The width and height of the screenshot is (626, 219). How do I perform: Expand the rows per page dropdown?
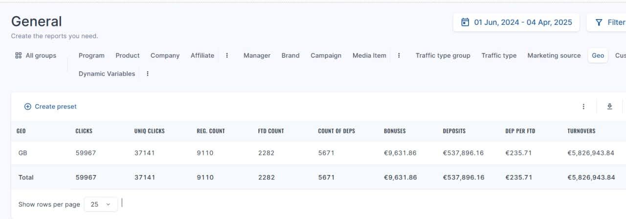coord(101,204)
